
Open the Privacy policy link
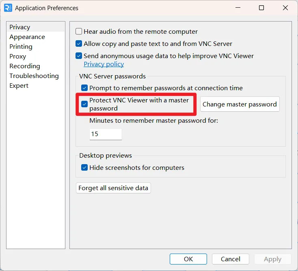click(104, 64)
